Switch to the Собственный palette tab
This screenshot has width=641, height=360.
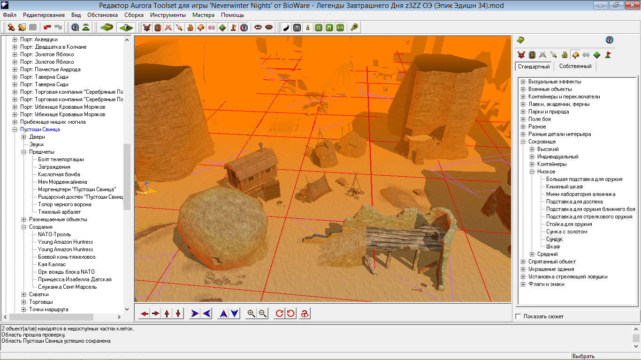pos(575,67)
